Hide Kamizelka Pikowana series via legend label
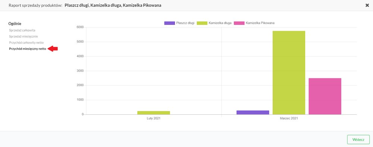Viewport: 373px width, 147px height. 260,23
